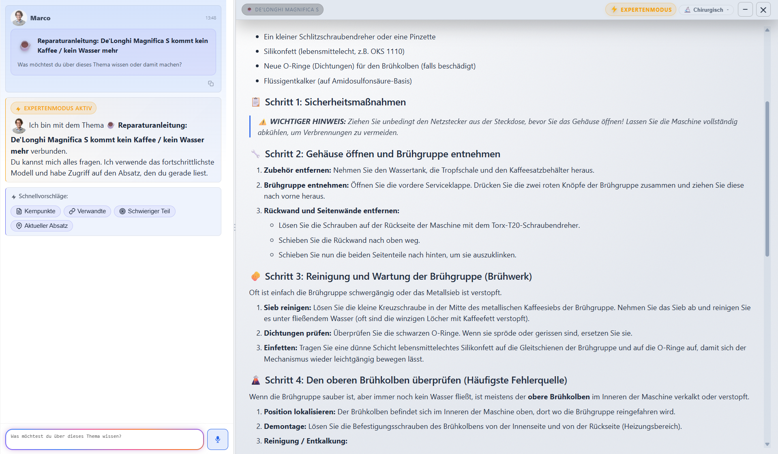778x454 pixels.
Task: Click Marco's avatar in the message header
Action: 19,18
